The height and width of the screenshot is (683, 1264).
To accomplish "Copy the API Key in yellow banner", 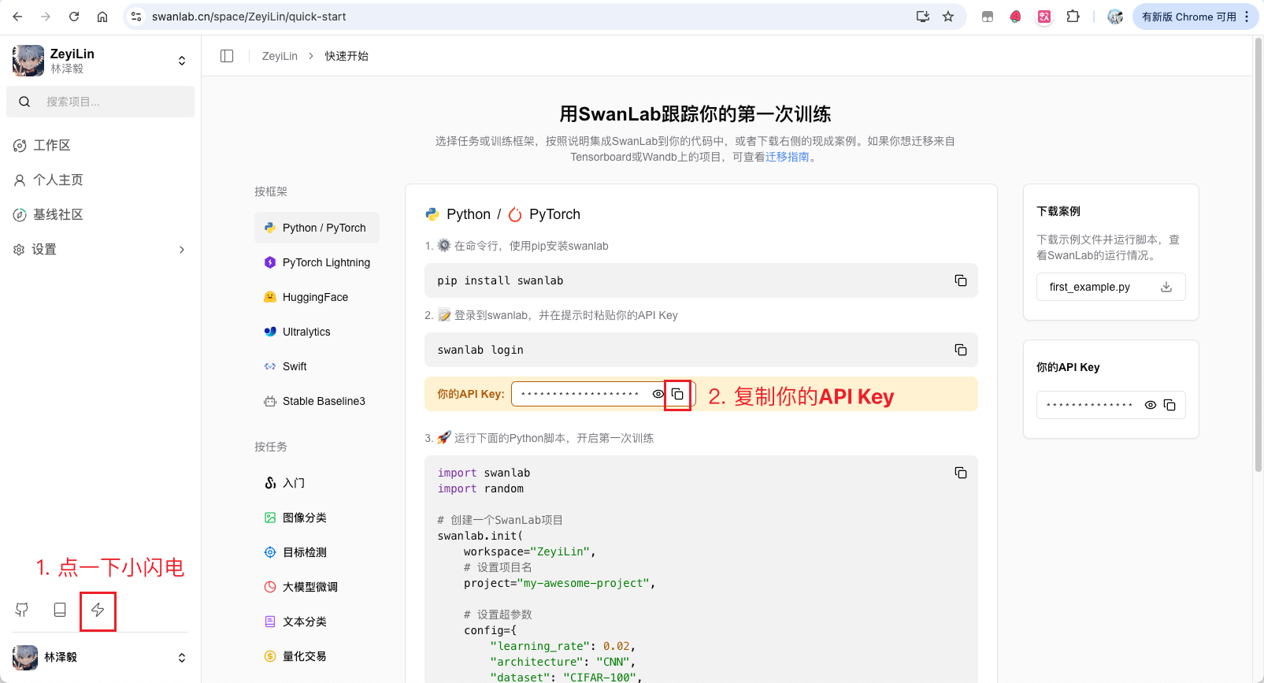I will (677, 394).
